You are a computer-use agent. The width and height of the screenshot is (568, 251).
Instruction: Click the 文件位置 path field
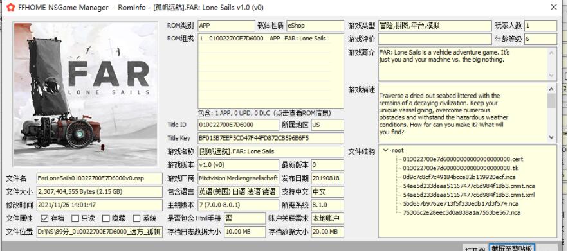[x=100, y=232]
